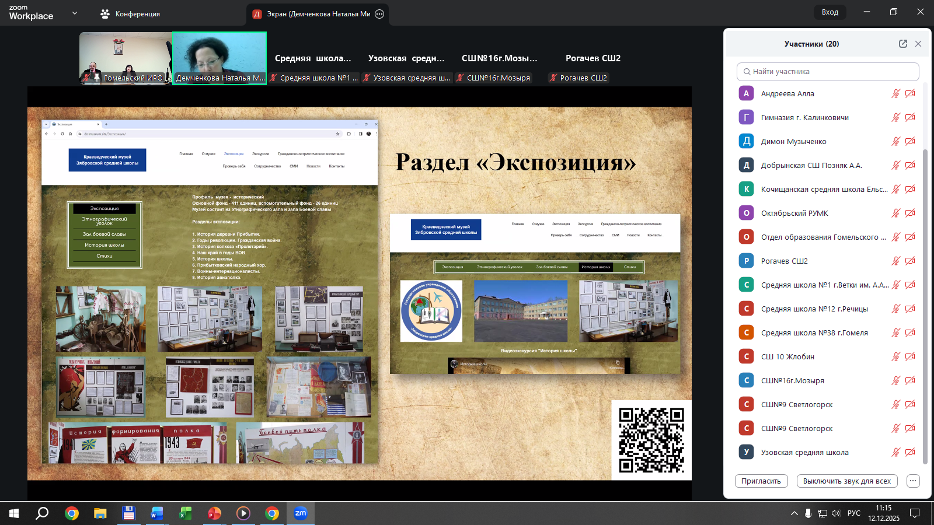Viewport: 934px width, 525px height.
Task: Open more participant options ellipsis button
Action: pos(913,481)
